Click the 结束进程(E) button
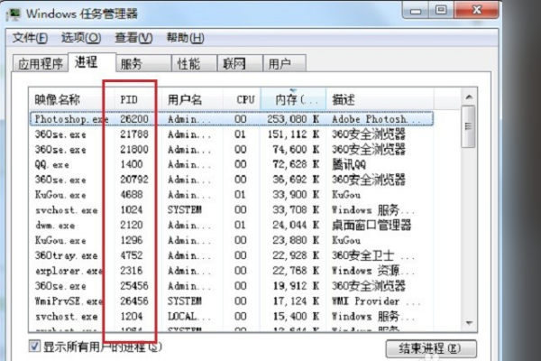This screenshot has width=541, height=361. tap(431, 349)
